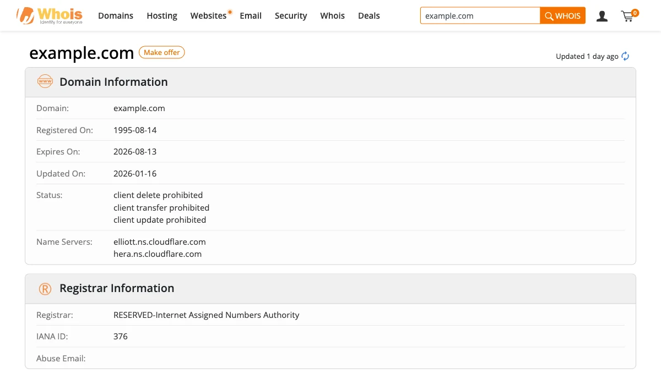Select the IANA ID value 376
This screenshot has width=661, height=374.
(x=121, y=337)
